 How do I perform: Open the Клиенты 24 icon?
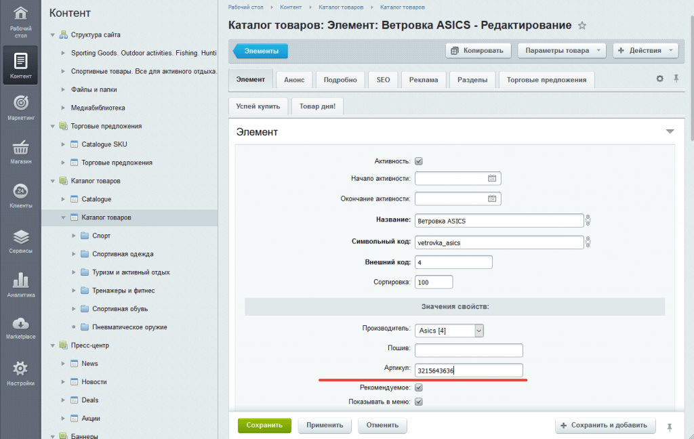pos(20,191)
